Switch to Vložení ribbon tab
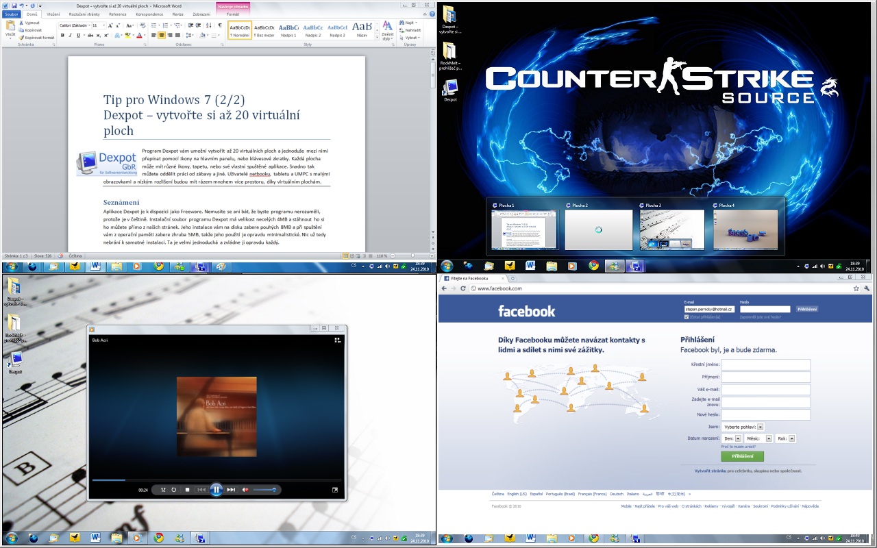Image resolution: width=877 pixels, height=548 pixels. (53, 14)
